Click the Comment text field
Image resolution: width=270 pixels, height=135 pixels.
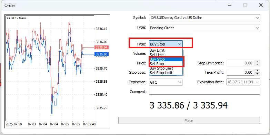204,92
